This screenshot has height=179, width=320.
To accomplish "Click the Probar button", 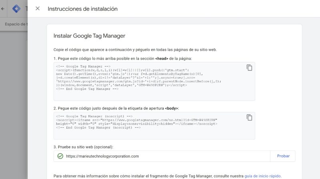I will coord(283,156).
